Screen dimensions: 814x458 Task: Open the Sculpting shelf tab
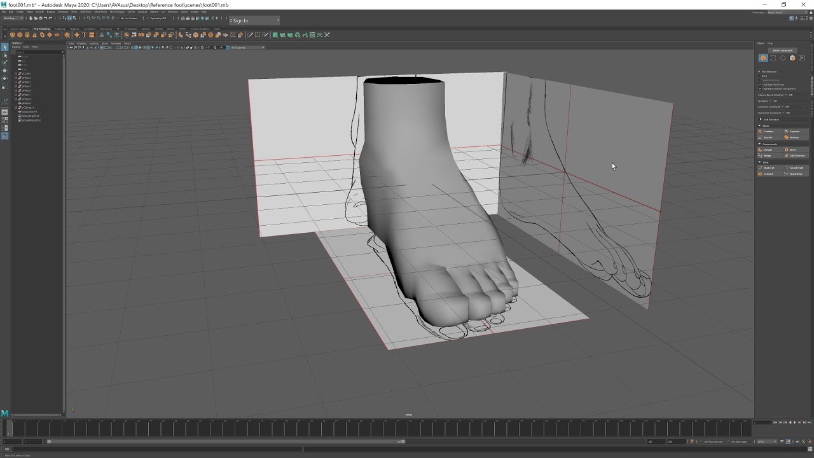(x=60, y=29)
